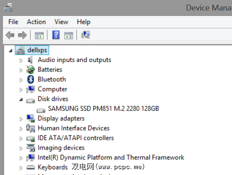Click the Properties action pane toolbar icon

click(x=69, y=35)
